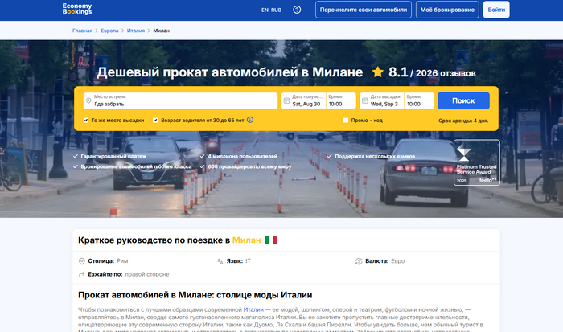Open the drop-off time 10:00 dropdown
This screenshot has width=563, height=332.
[x=419, y=100]
